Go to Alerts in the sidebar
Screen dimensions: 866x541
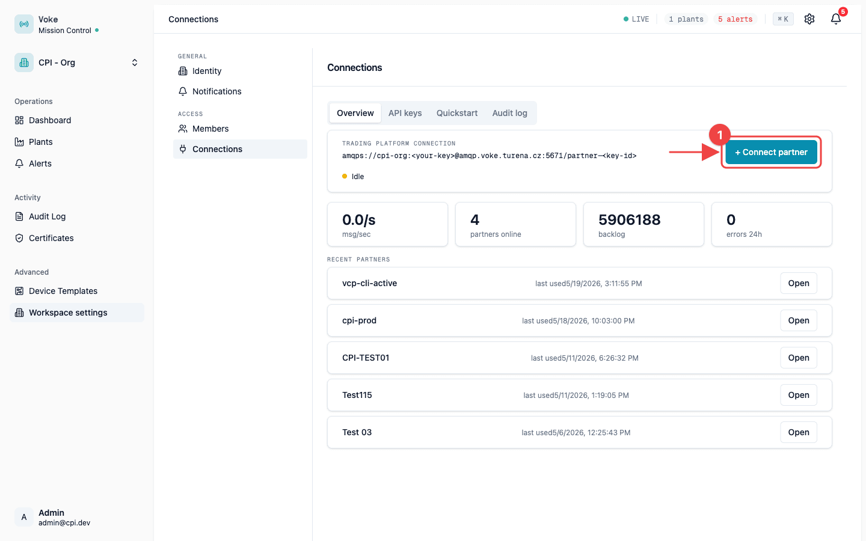pos(77,164)
